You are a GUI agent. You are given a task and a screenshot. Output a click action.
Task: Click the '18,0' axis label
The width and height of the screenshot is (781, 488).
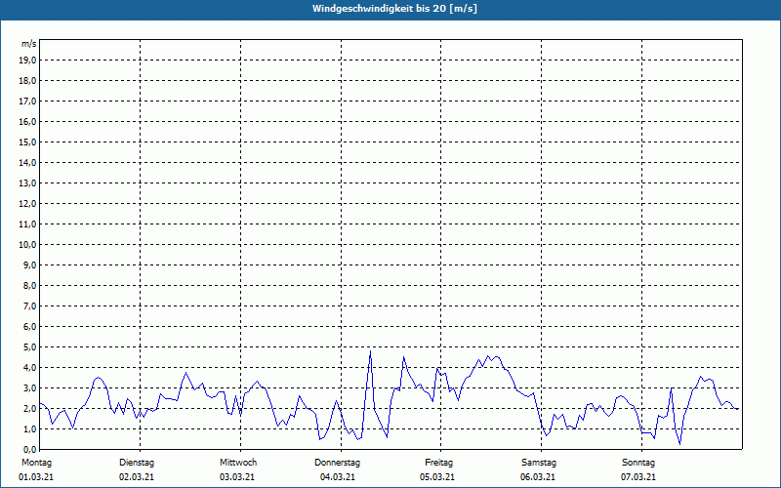tap(27, 81)
